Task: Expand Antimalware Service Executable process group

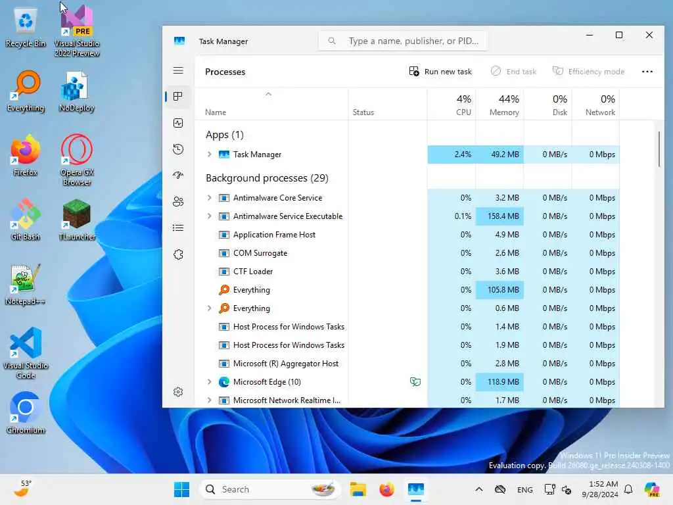Action: pos(210,216)
